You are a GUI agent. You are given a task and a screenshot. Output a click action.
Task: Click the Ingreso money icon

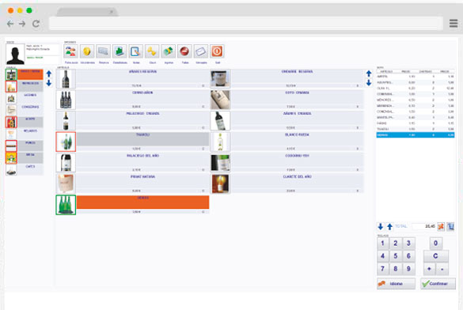(169, 51)
